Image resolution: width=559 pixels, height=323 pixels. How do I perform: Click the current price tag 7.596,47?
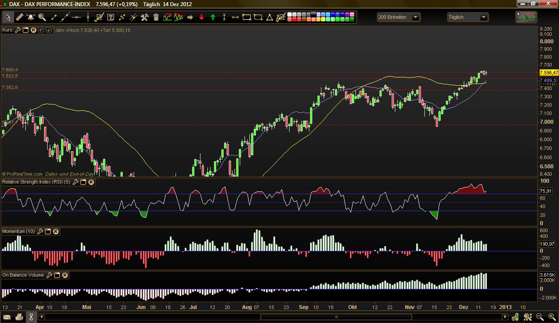(549, 73)
